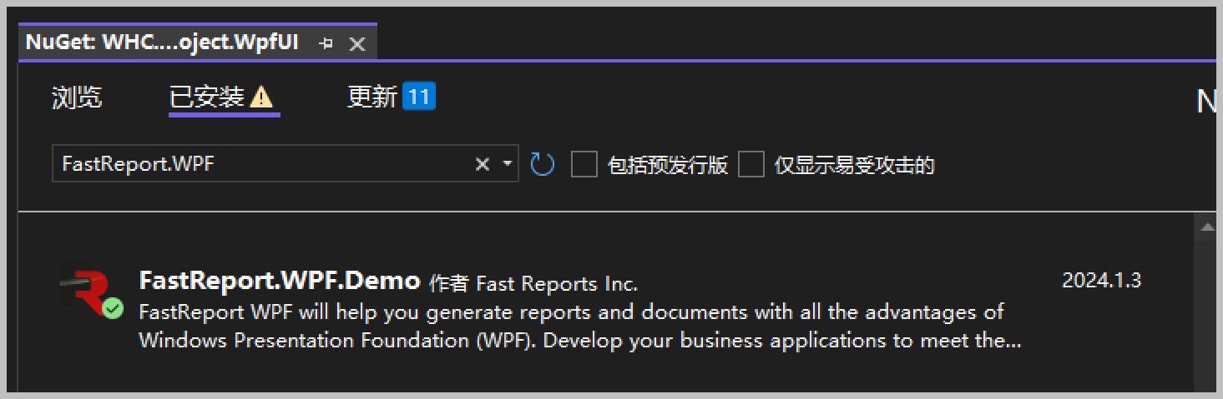
Task: Click the green installed checkmark badge
Action: tap(113, 309)
